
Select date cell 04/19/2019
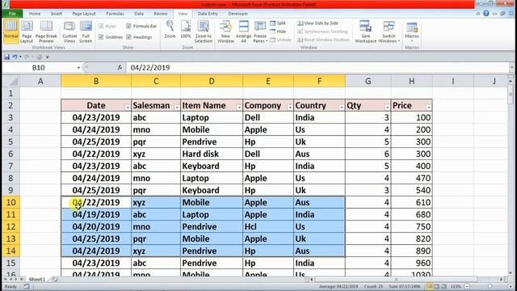click(x=96, y=214)
